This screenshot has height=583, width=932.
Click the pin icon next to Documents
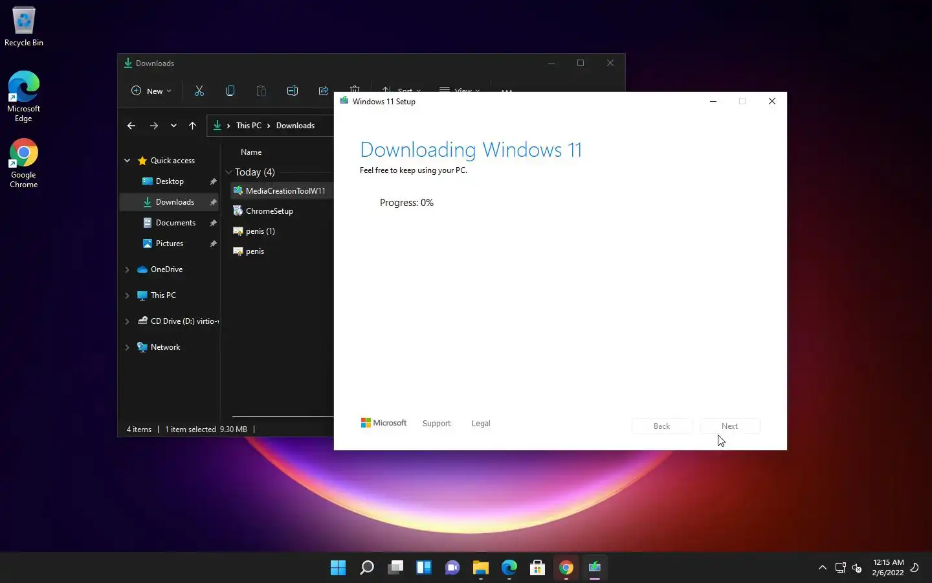point(213,223)
